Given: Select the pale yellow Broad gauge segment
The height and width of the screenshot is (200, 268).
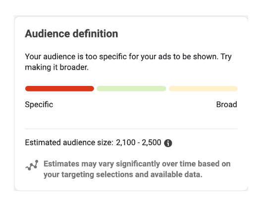Looking at the screenshot, I should [x=203, y=88].
